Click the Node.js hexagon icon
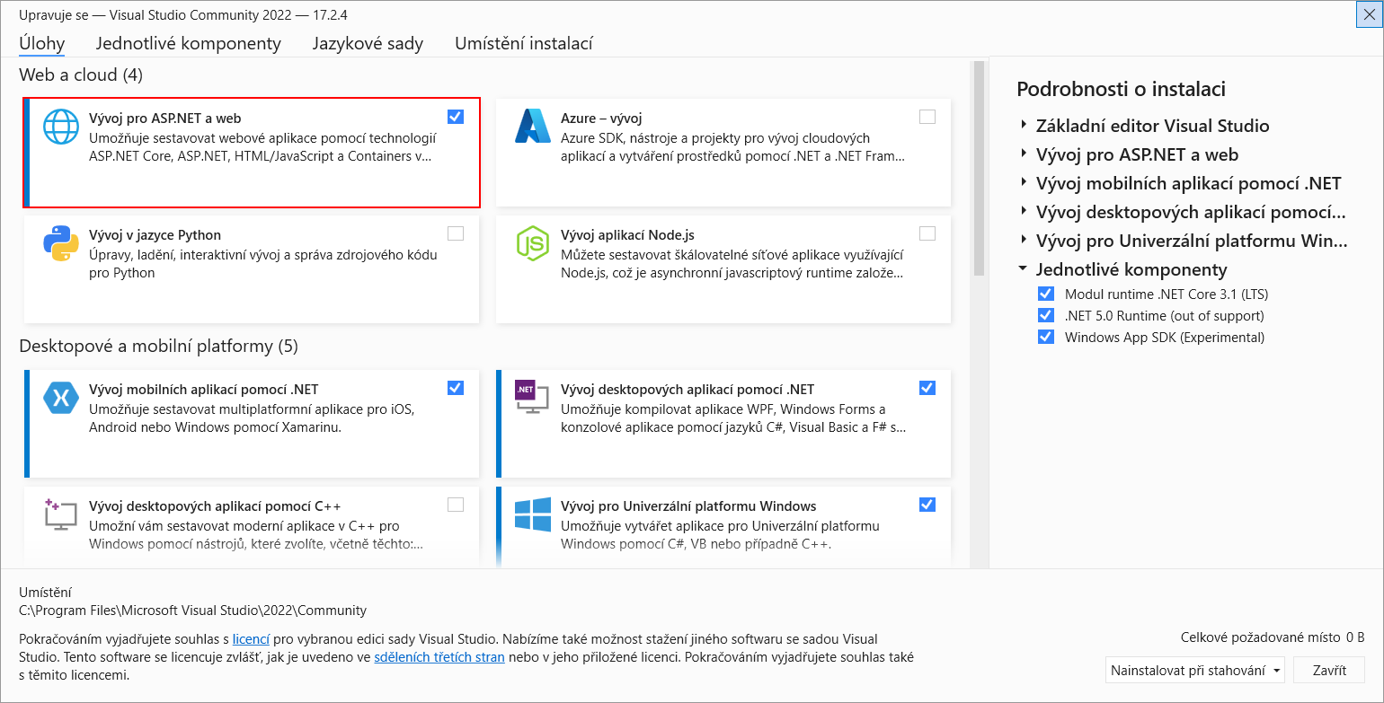 tap(532, 243)
